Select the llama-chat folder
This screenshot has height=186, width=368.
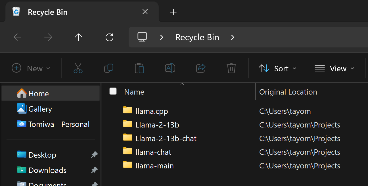coord(154,152)
